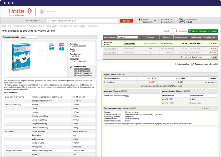
Task: Open the 'Papieren / schriften' breadcrumb
Action: coord(37,26)
